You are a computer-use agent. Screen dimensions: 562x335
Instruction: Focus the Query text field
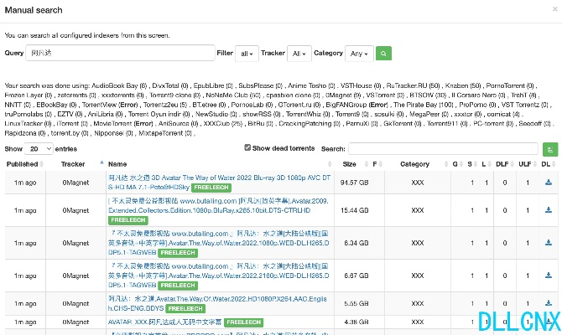[120, 54]
